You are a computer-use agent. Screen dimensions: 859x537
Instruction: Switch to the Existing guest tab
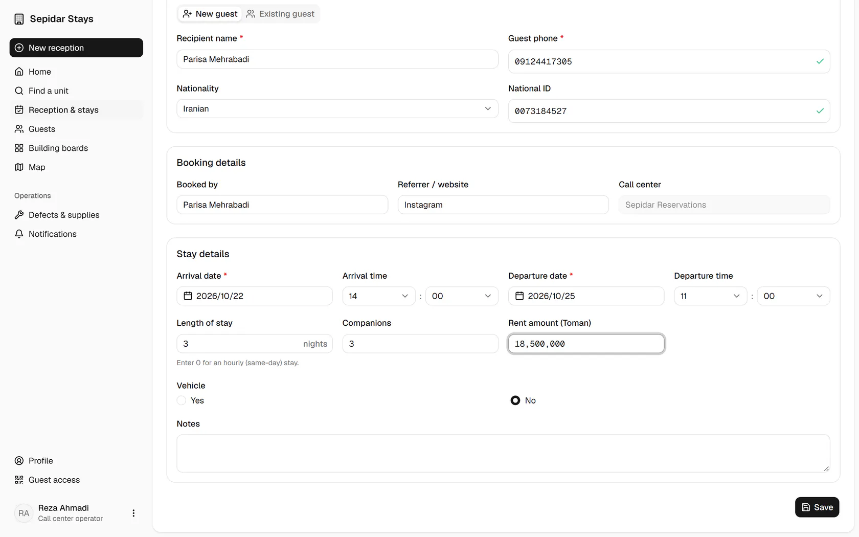[280, 14]
